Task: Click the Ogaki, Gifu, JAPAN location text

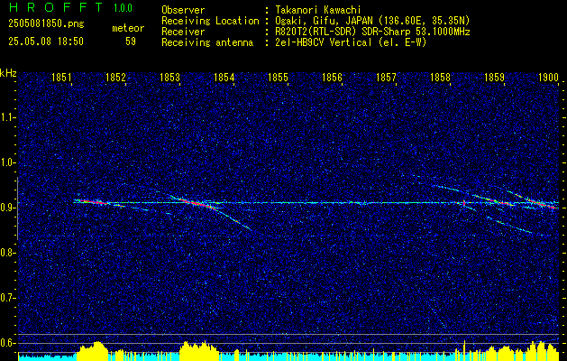Action: pyautogui.click(x=372, y=21)
